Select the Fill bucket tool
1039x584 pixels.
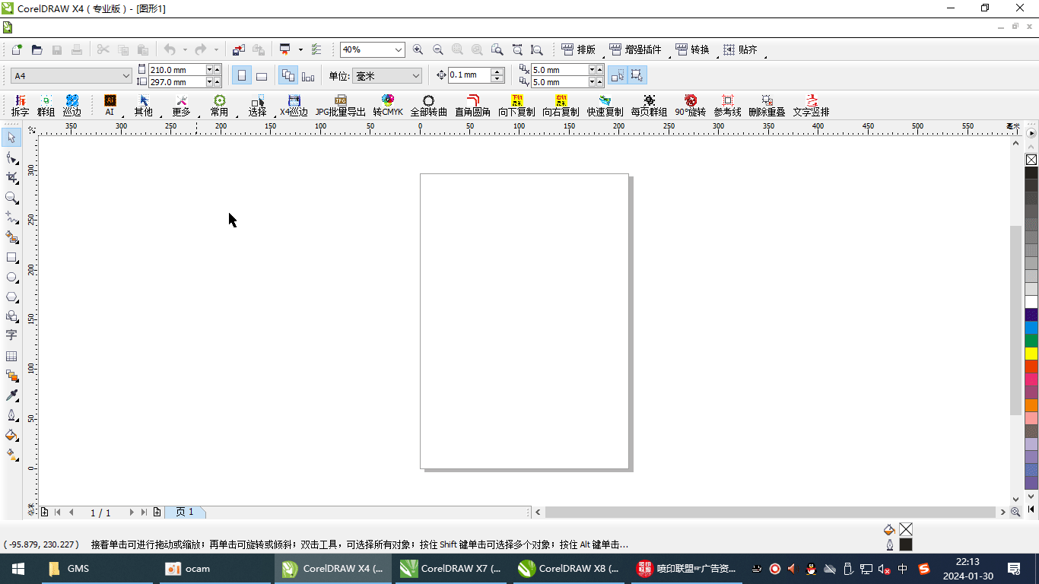[11, 435]
